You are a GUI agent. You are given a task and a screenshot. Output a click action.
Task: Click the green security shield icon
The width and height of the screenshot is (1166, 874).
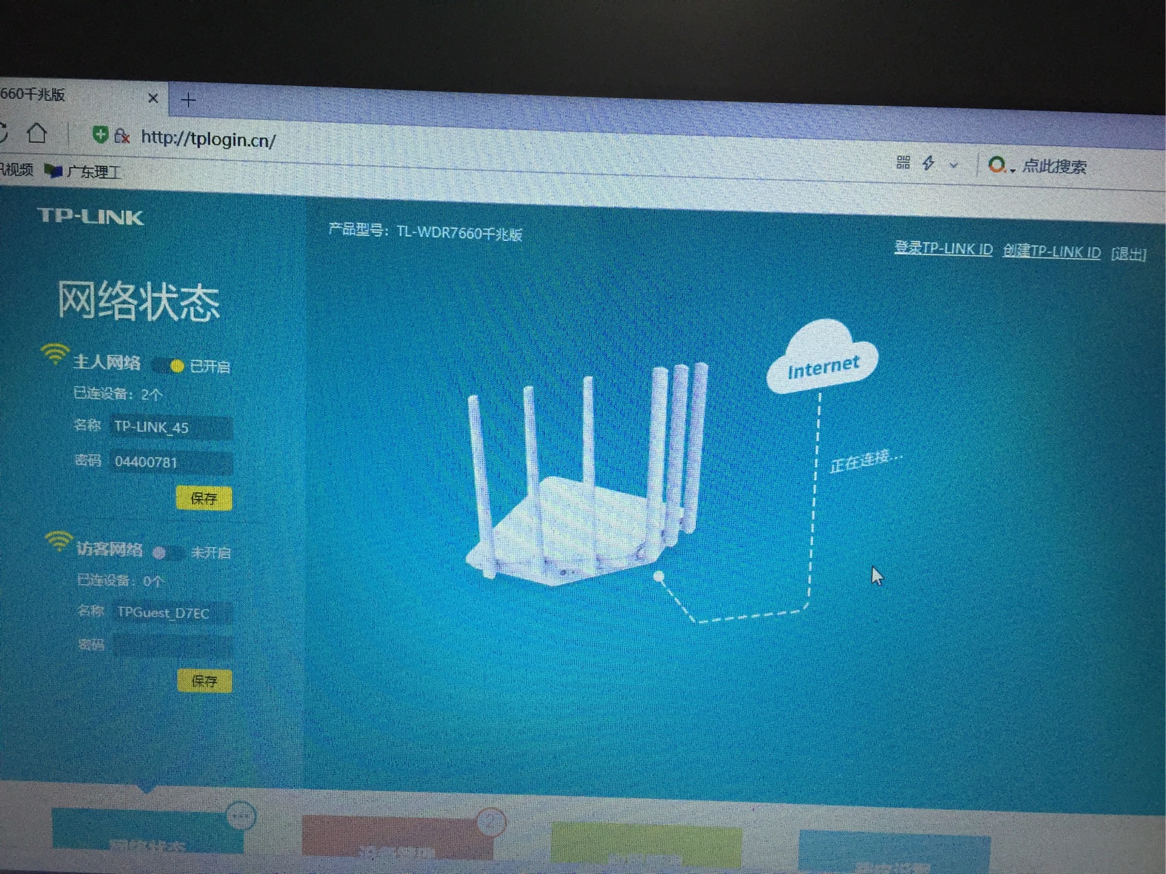pyautogui.click(x=100, y=135)
